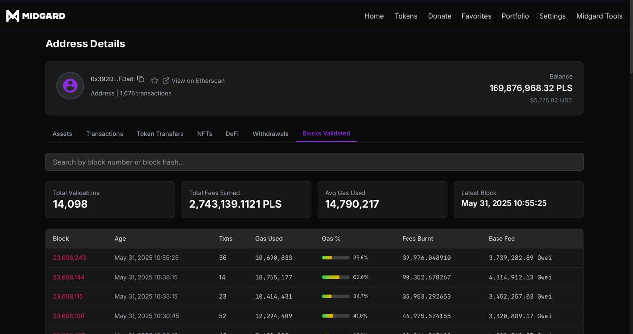Open block 23,608,144

pyautogui.click(x=69, y=277)
